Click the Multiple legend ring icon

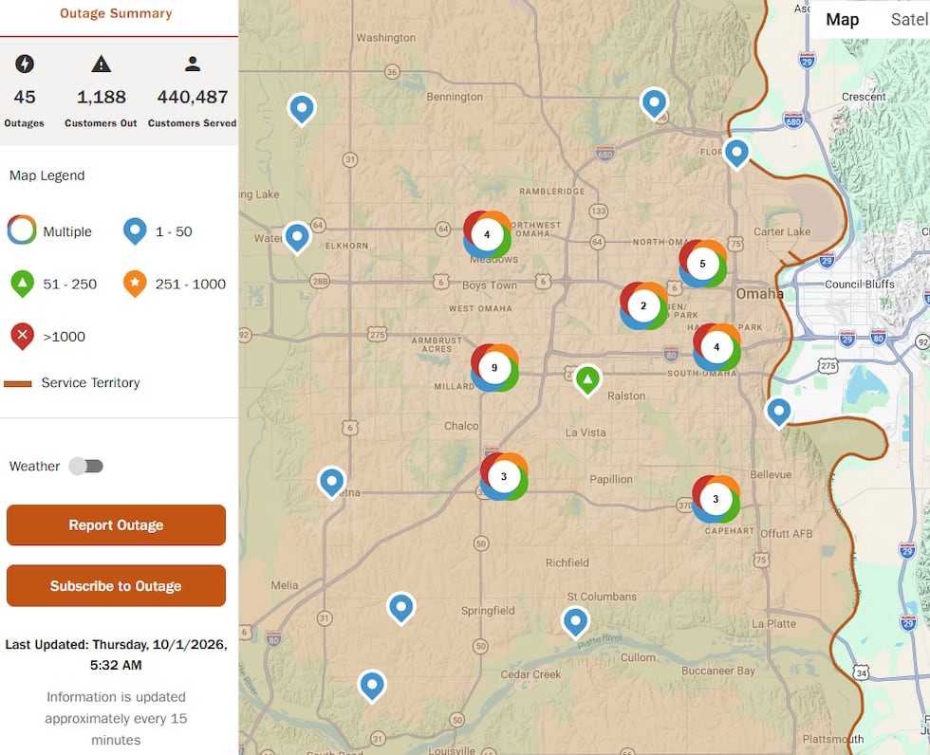point(22,230)
